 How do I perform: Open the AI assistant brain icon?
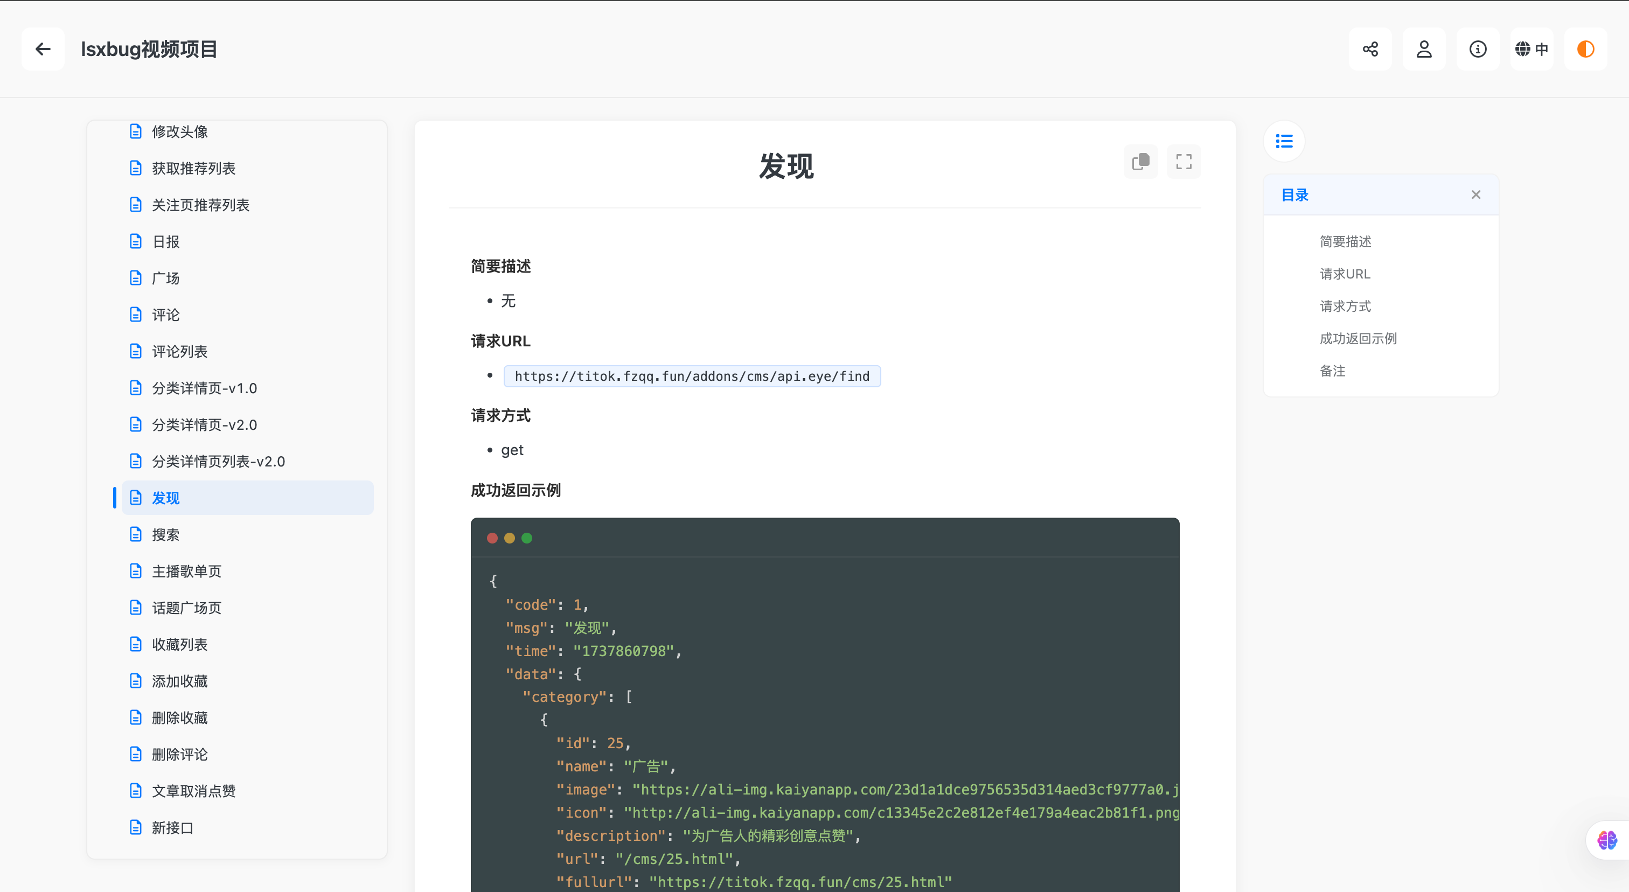coord(1606,840)
